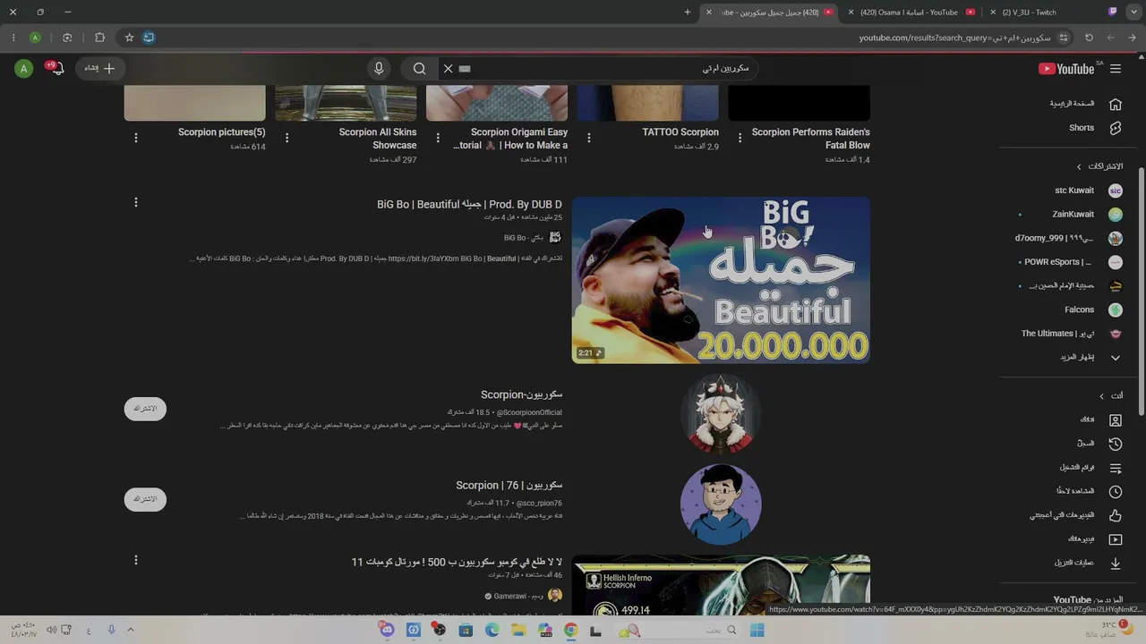Click the BiG Bo | Beautiful video title
The height and width of the screenshot is (644, 1146).
click(469, 205)
